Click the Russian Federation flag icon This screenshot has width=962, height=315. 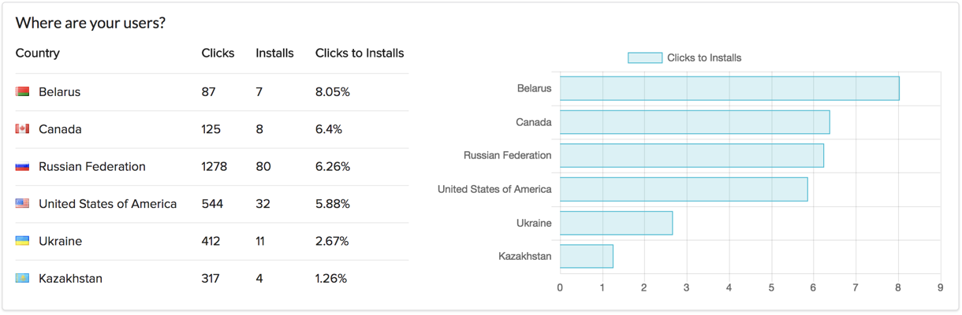click(22, 166)
